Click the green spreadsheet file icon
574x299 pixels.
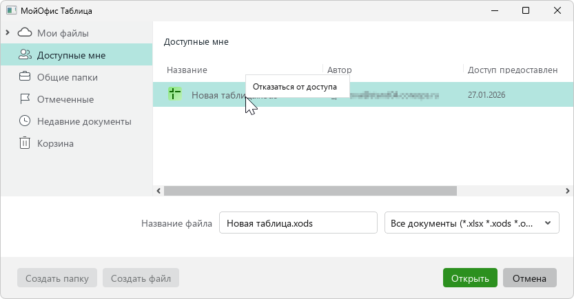175,94
